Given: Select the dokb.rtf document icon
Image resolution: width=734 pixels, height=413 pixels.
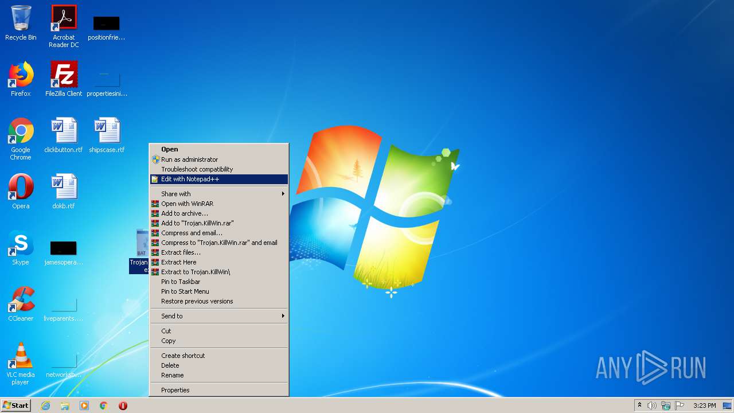Looking at the screenshot, I should point(64,192).
